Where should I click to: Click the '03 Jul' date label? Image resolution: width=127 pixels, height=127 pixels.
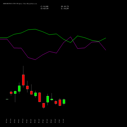(35, 121)
